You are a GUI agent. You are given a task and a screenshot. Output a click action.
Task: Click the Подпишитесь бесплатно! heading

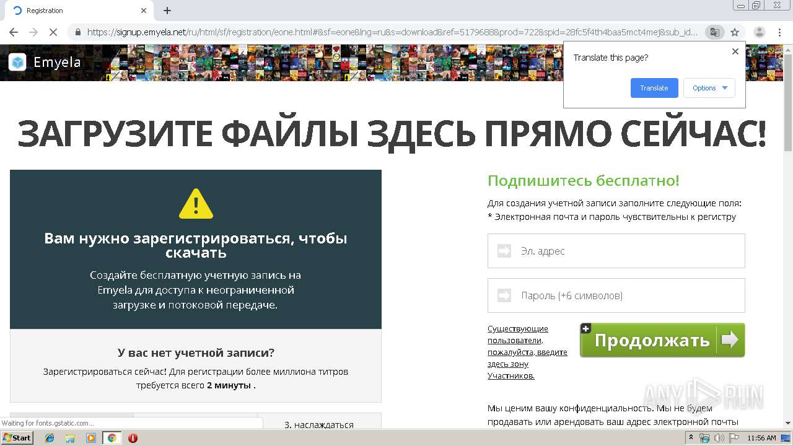(584, 181)
